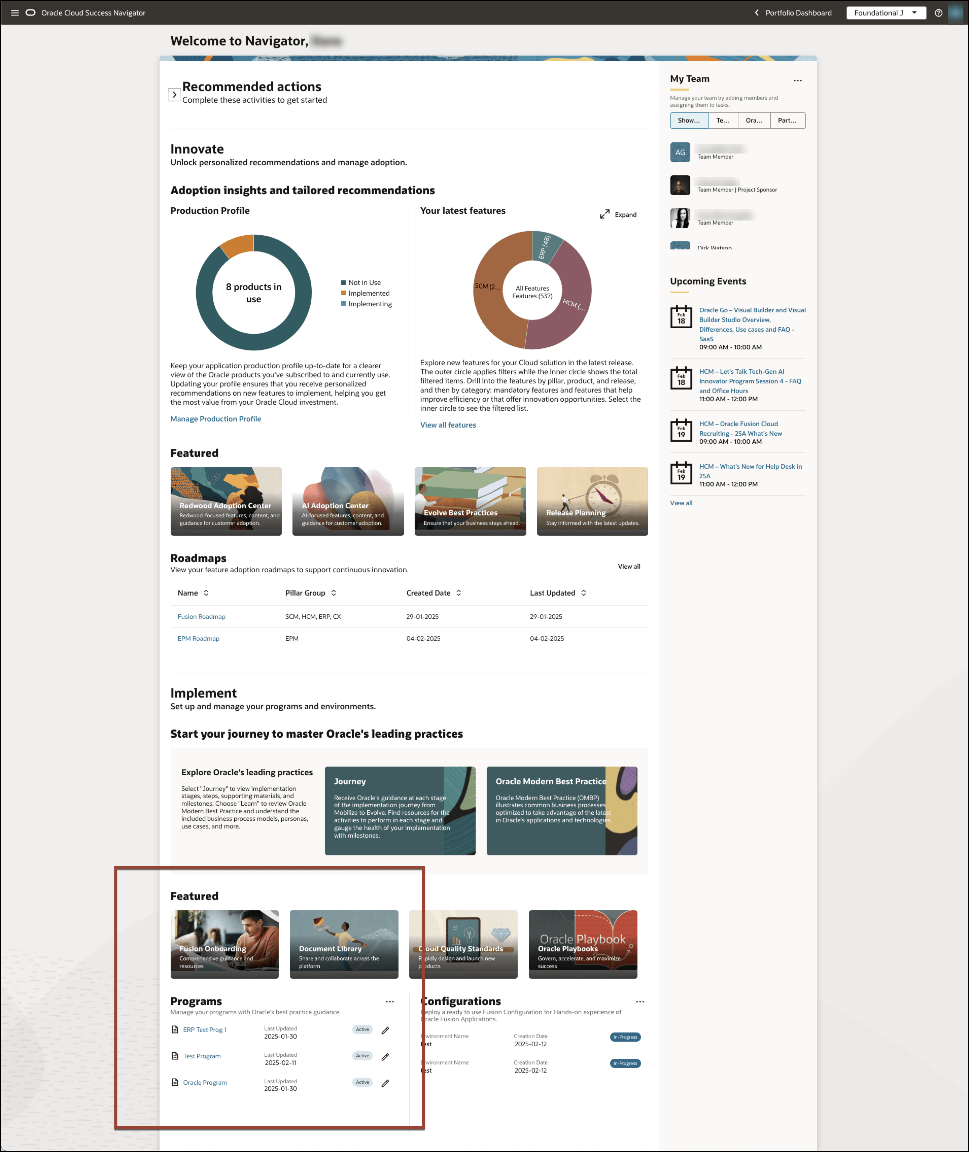Click pencil icon for Oracle Program

(385, 1083)
